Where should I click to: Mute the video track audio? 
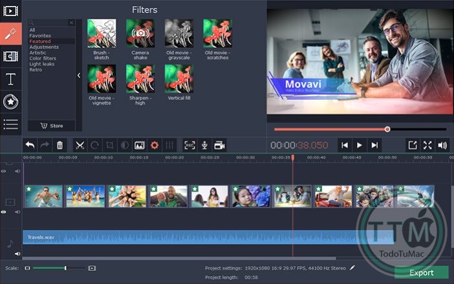pyautogui.click(x=17, y=212)
